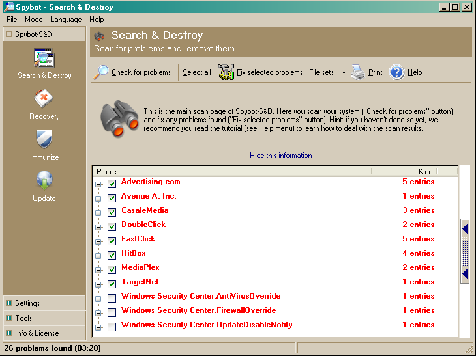Image resolution: width=476 pixels, height=356 pixels.
Task: Uncheck the Avenue A, Inc. checkbox
Action: (112, 198)
